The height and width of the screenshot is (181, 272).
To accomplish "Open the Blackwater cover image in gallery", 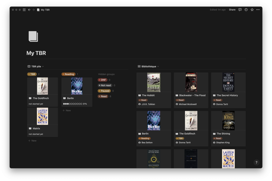I will [x=191, y=82].
